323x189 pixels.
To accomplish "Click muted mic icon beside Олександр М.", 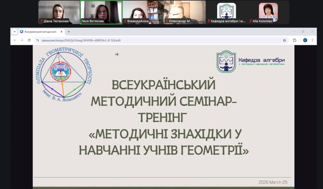I will [167, 21].
